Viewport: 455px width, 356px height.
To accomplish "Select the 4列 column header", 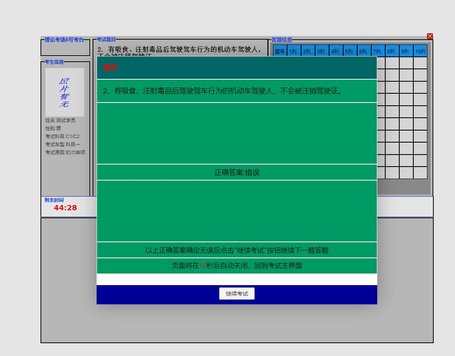I will [x=336, y=51].
